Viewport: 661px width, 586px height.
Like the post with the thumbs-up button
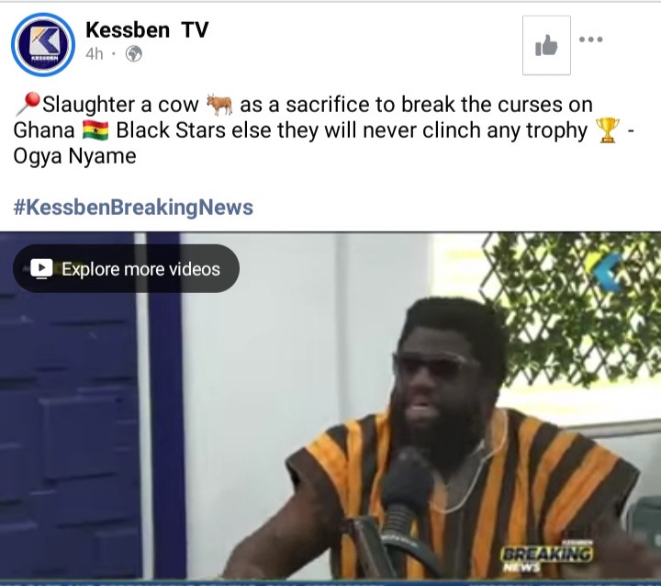click(546, 46)
